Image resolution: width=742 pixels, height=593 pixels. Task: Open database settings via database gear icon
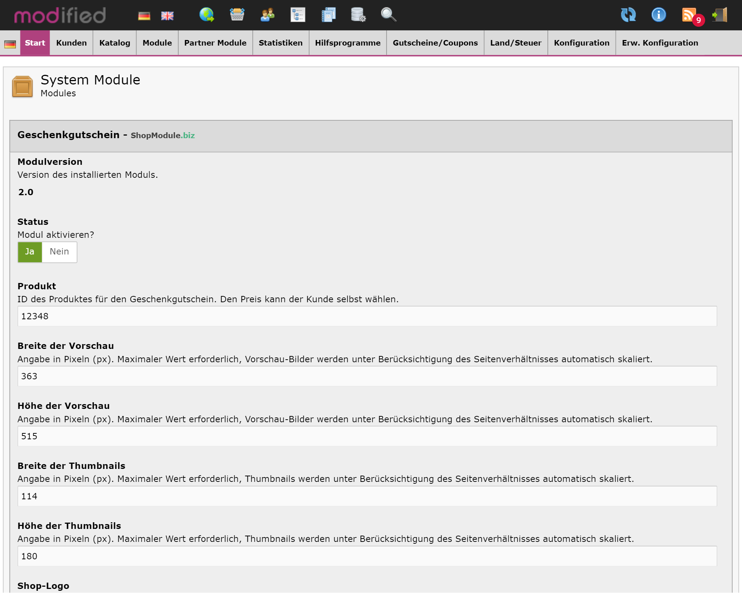point(358,15)
